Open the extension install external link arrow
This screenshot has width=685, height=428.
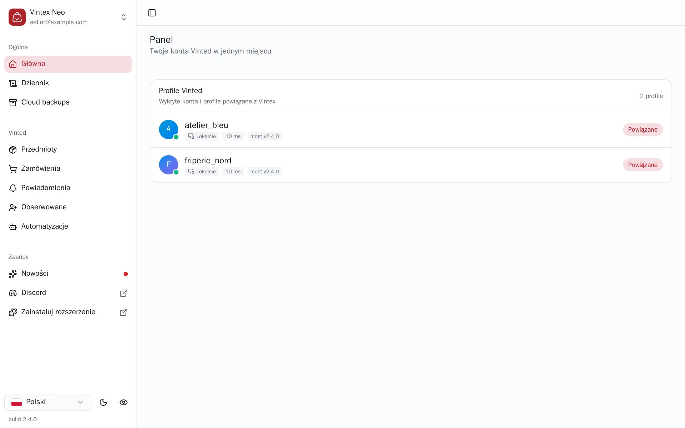tap(123, 312)
